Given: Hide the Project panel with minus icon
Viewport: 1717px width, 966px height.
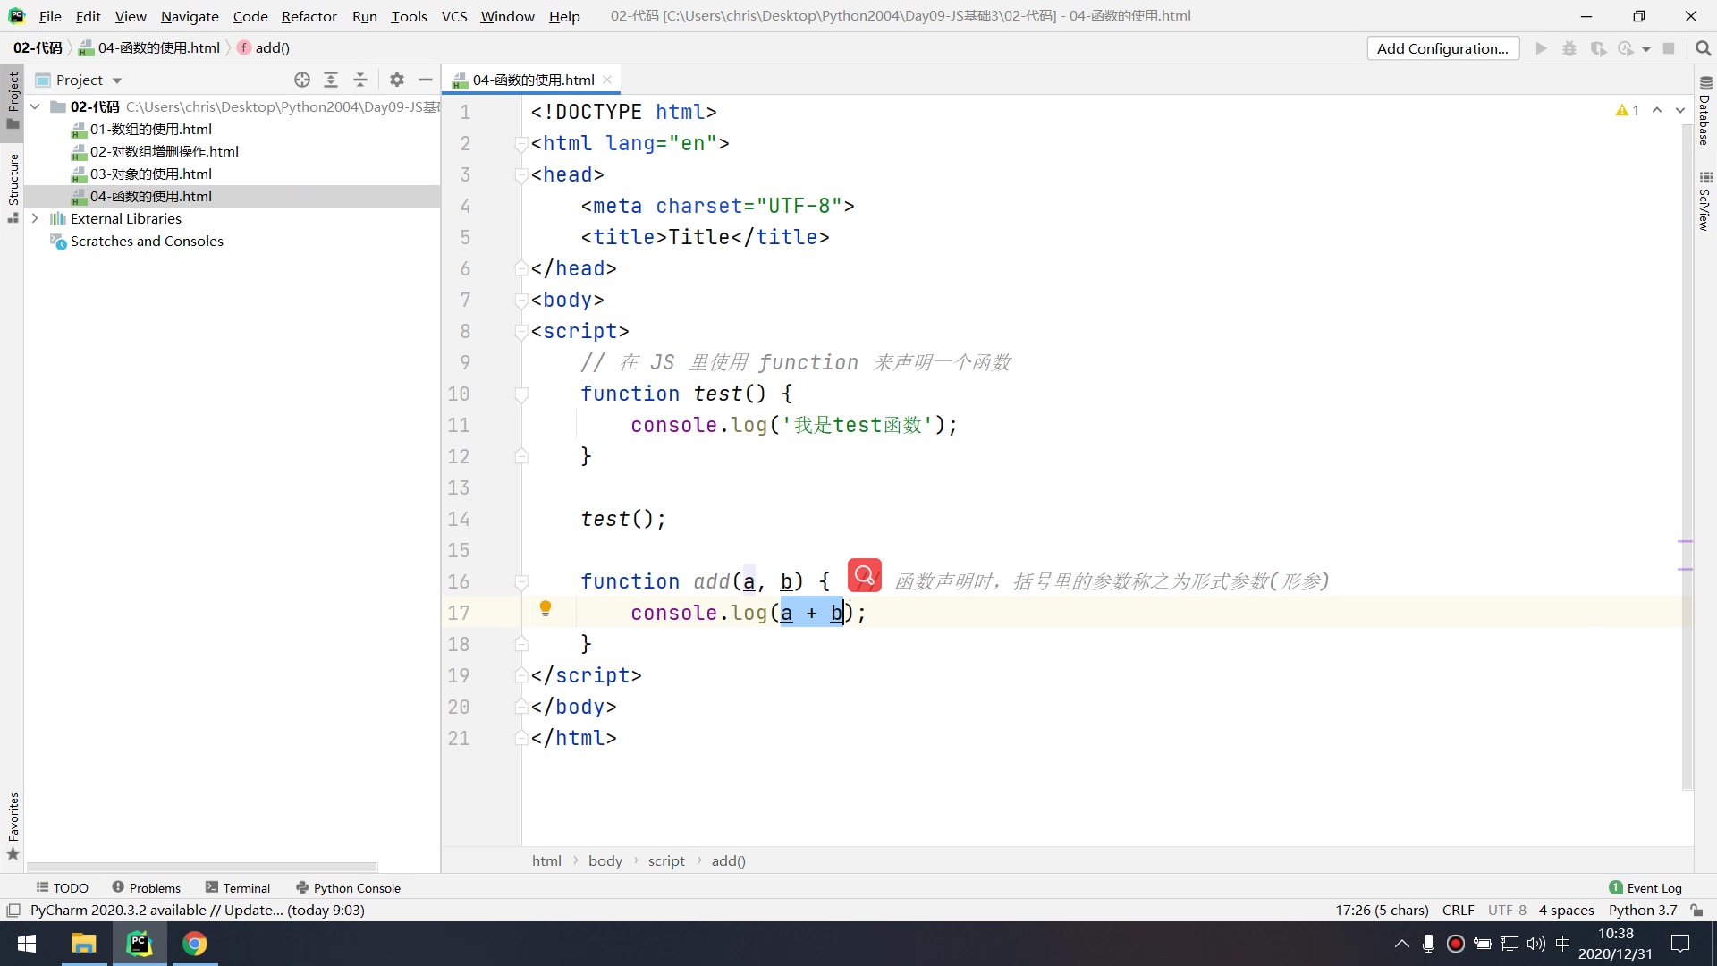Looking at the screenshot, I should pos(426,80).
